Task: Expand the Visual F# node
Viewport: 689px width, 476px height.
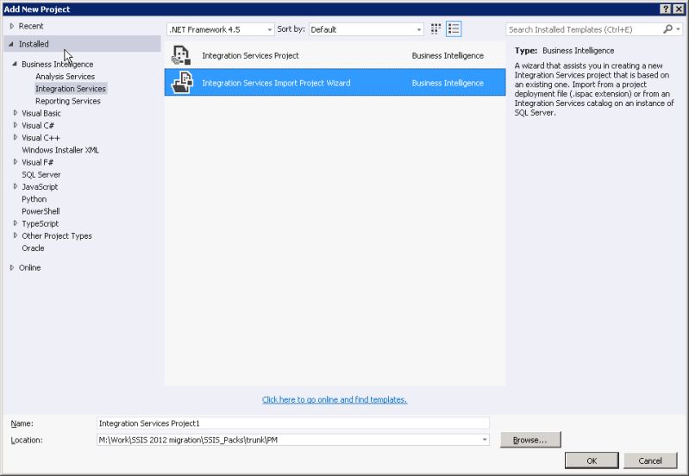Action: click(x=16, y=162)
